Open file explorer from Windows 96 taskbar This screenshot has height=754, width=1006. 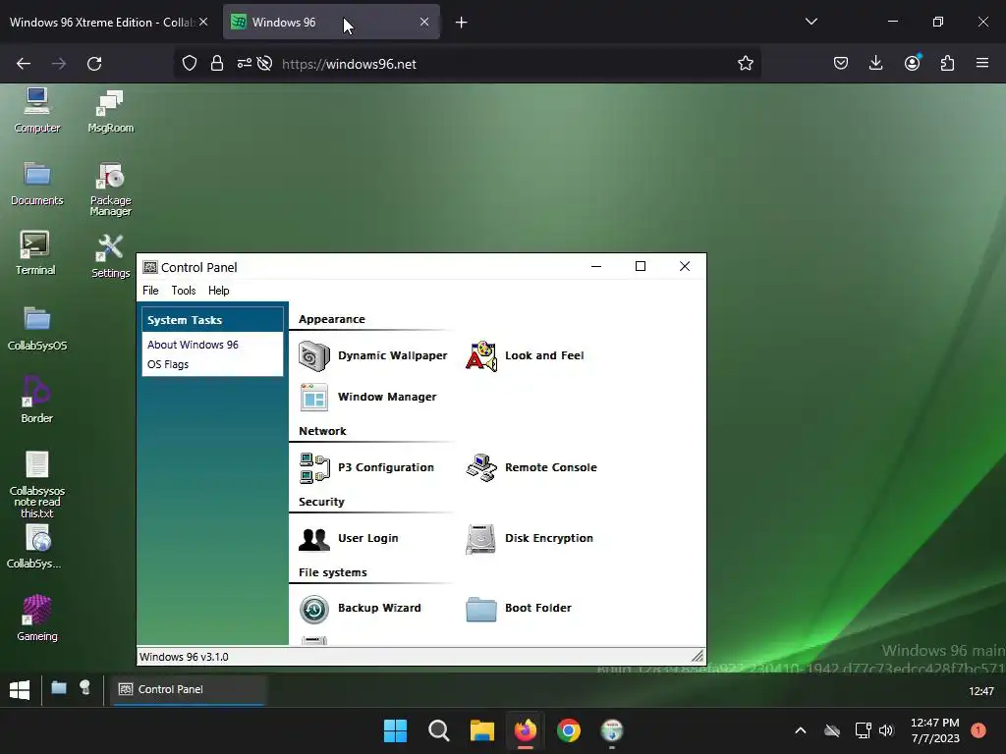[58, 688]
